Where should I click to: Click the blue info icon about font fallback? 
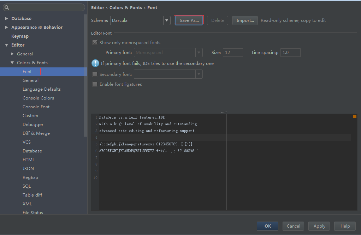click(95, 64)
